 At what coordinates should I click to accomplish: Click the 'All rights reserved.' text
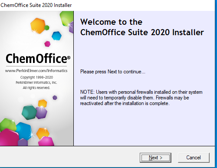click(x=36, y=88)
